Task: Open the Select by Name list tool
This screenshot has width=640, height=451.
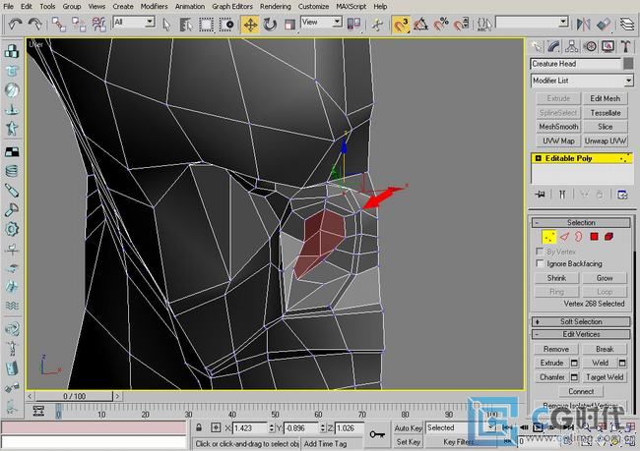Action: pos(186,25)
